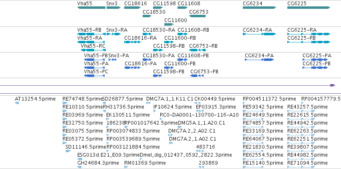Screen dimensions: 341x169
Task: Select transcript CG11608-RB
Action: (x=193, y=30)
